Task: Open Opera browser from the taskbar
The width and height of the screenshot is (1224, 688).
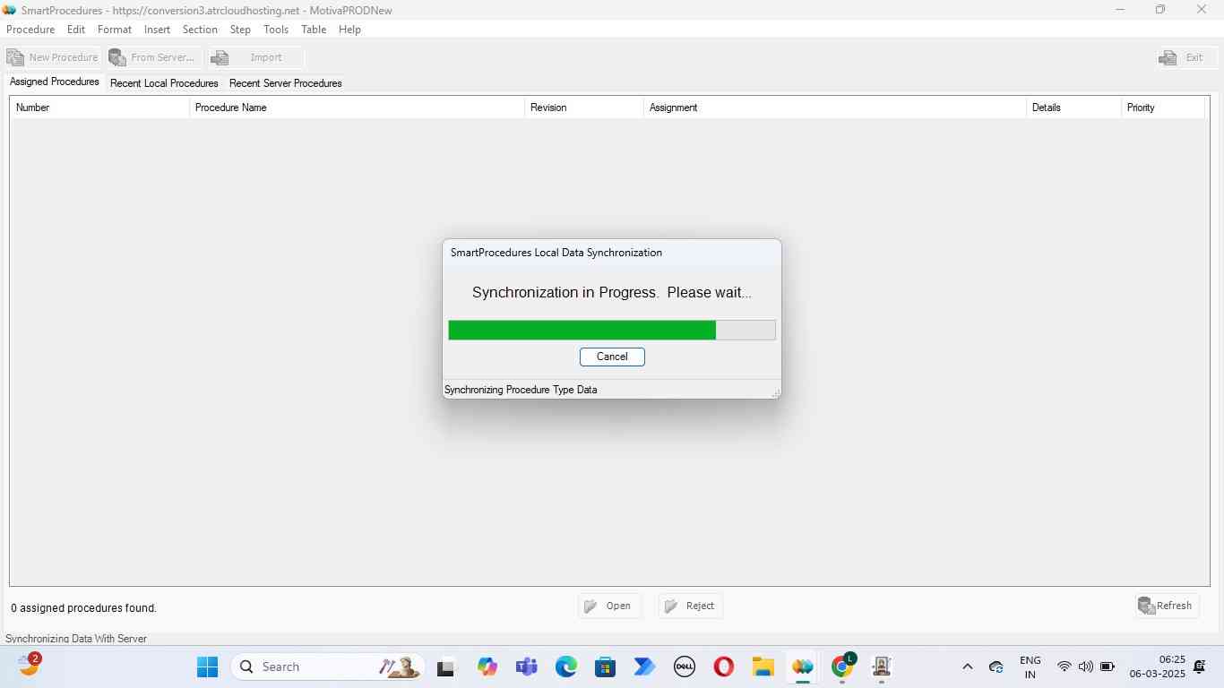Action: pos(724,666)
